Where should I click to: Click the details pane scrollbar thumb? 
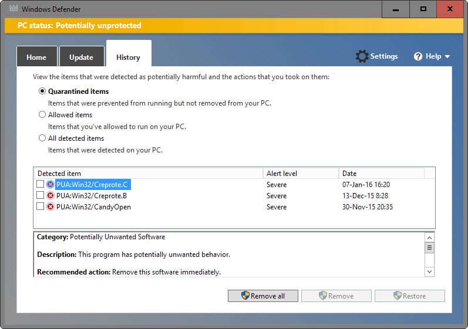[x=429, y=247]
